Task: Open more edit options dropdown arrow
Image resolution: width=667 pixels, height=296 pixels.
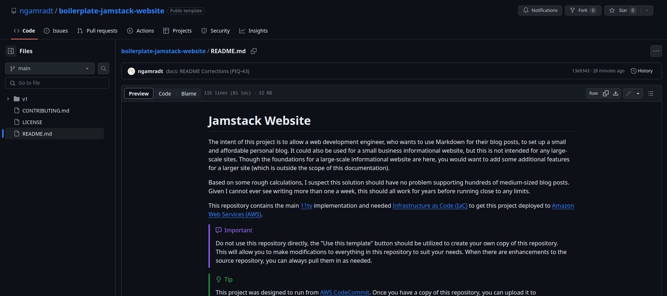Action: (638, 93)
